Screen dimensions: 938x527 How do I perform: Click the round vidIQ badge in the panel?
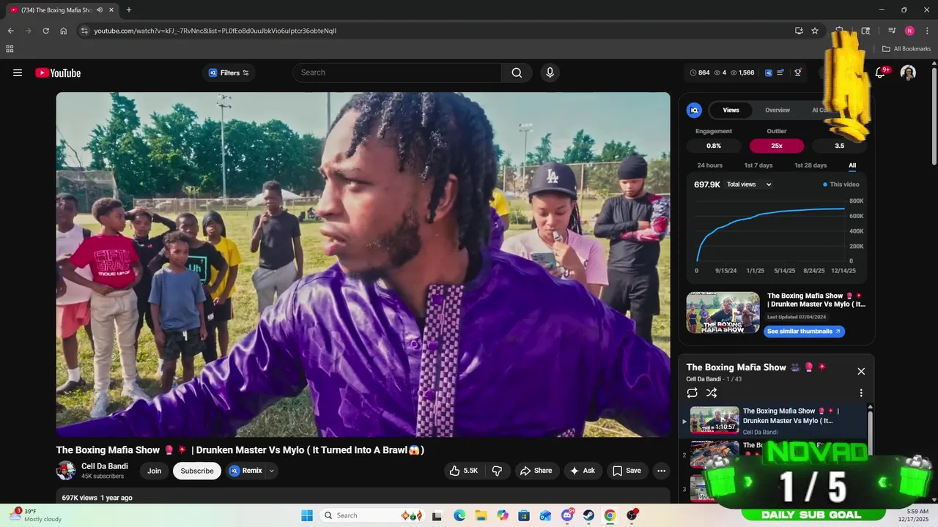point(694,110)
